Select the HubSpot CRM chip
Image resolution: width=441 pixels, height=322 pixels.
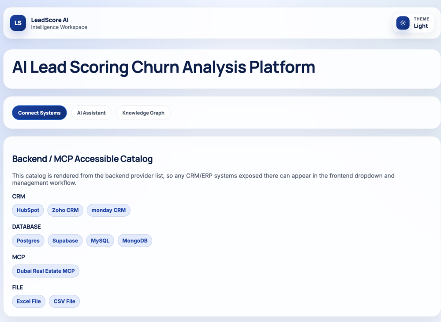coord(28,210)
